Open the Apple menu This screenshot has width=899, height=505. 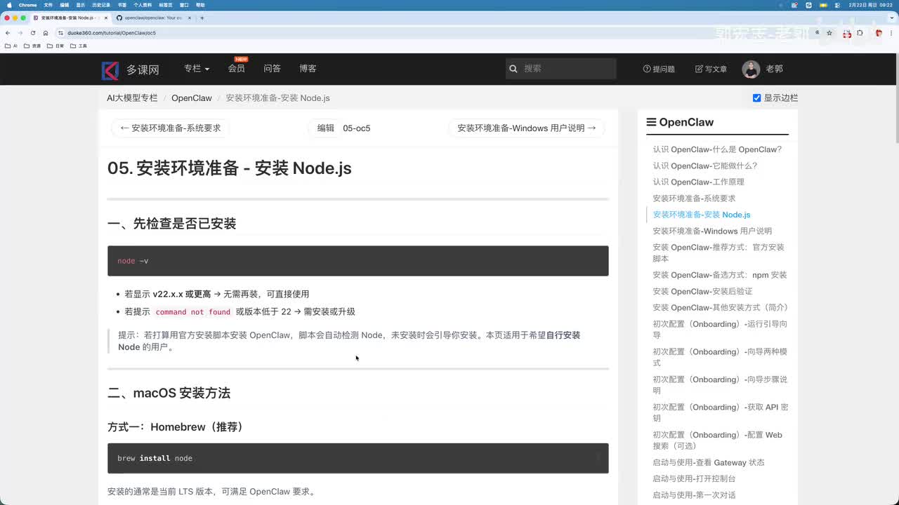9,5
